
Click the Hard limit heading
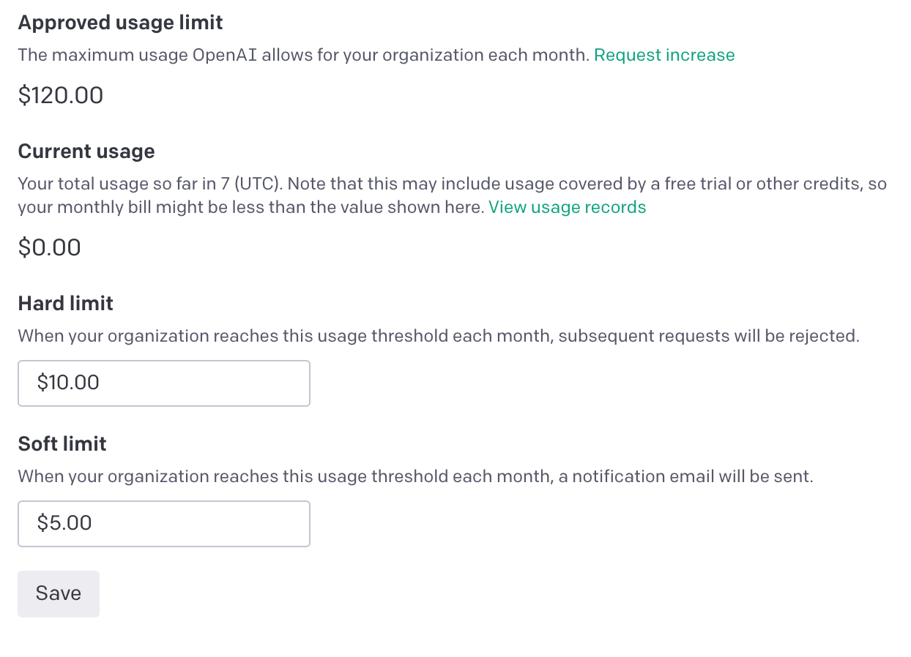(66, 303)
